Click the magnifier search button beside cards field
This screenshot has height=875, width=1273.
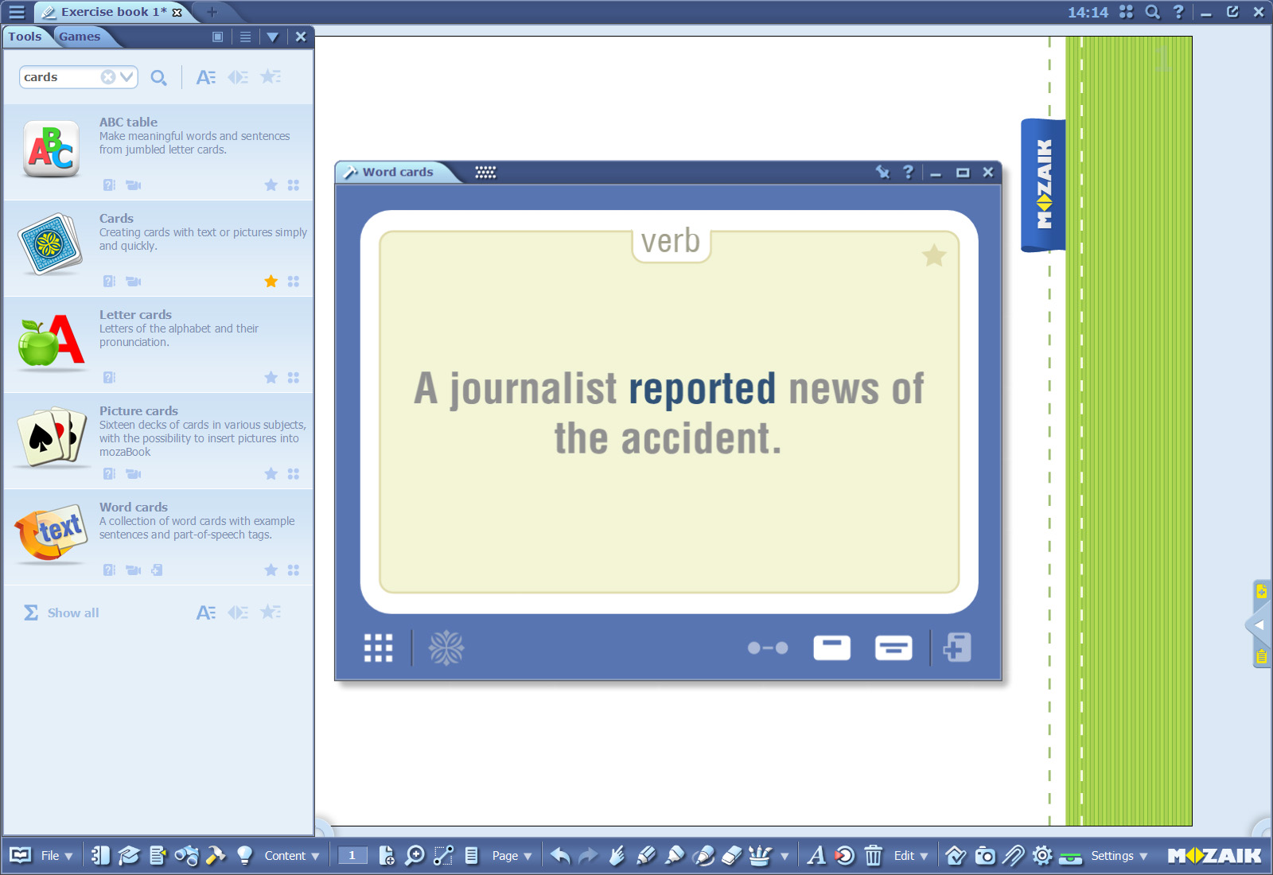pyautogui.click(x=158, y=78)
